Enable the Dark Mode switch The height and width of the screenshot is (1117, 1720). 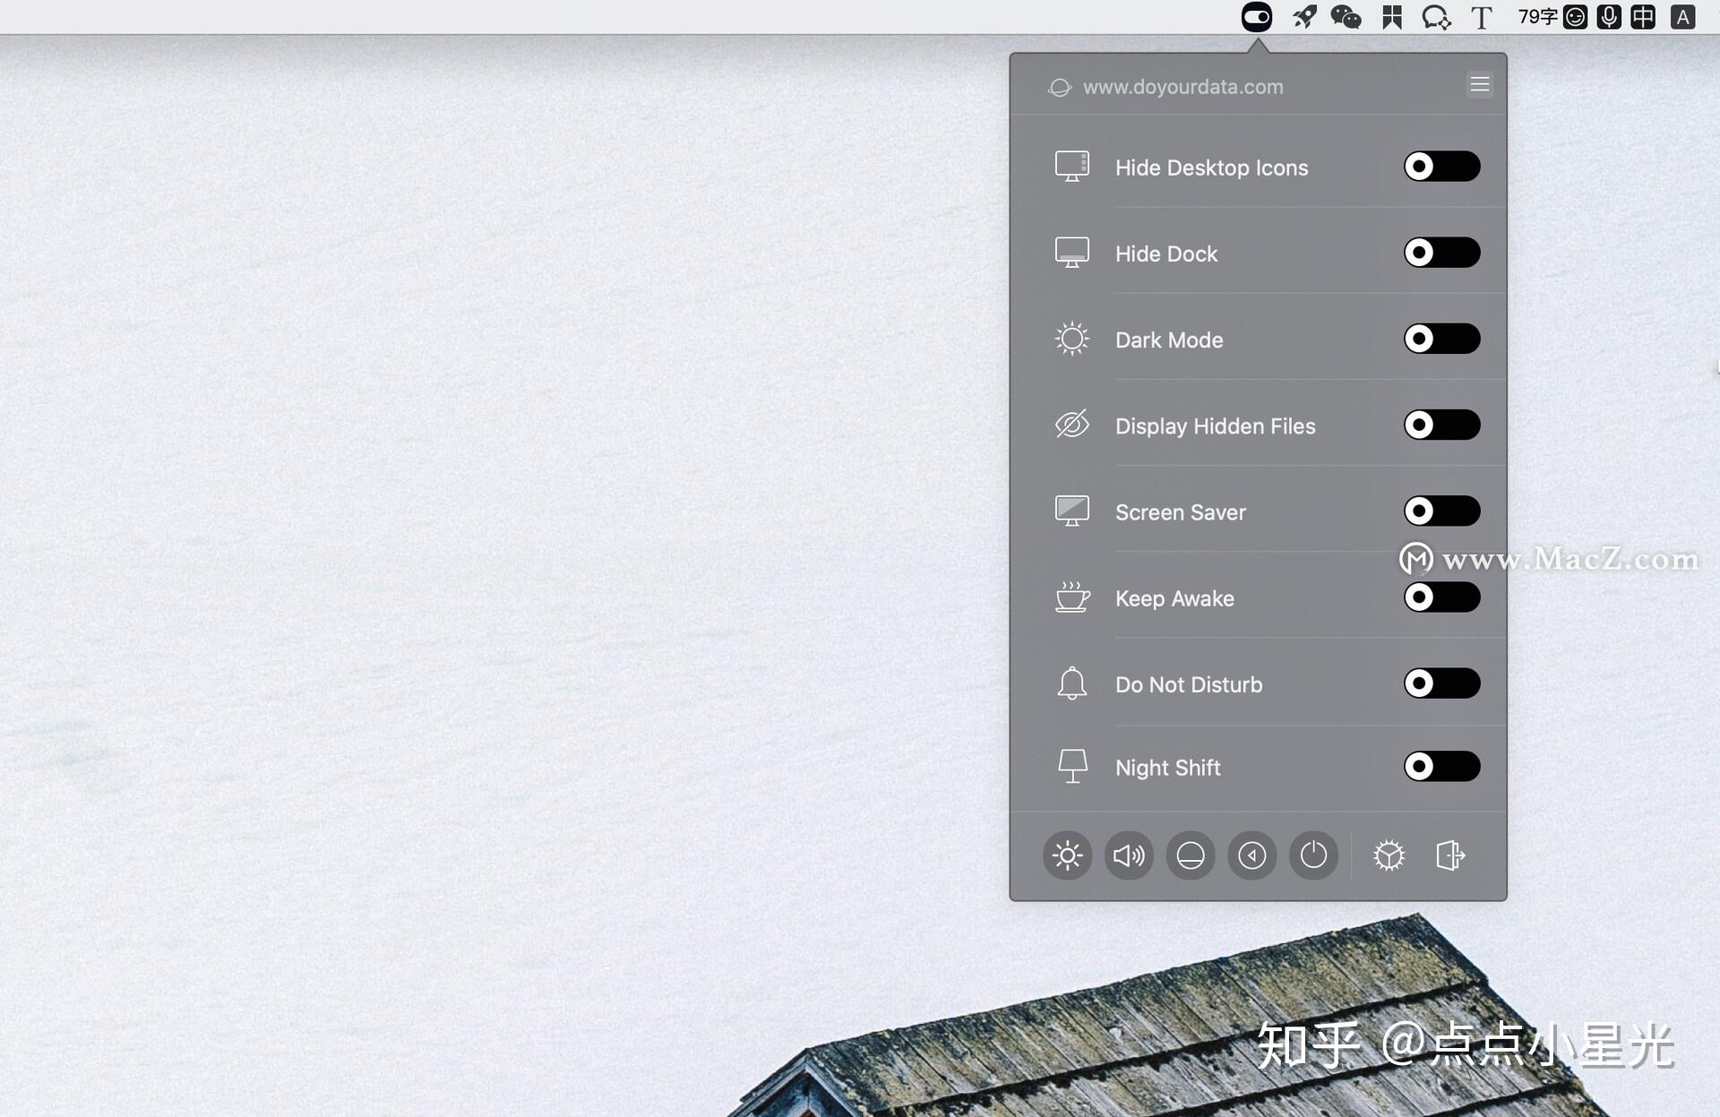1440,339
